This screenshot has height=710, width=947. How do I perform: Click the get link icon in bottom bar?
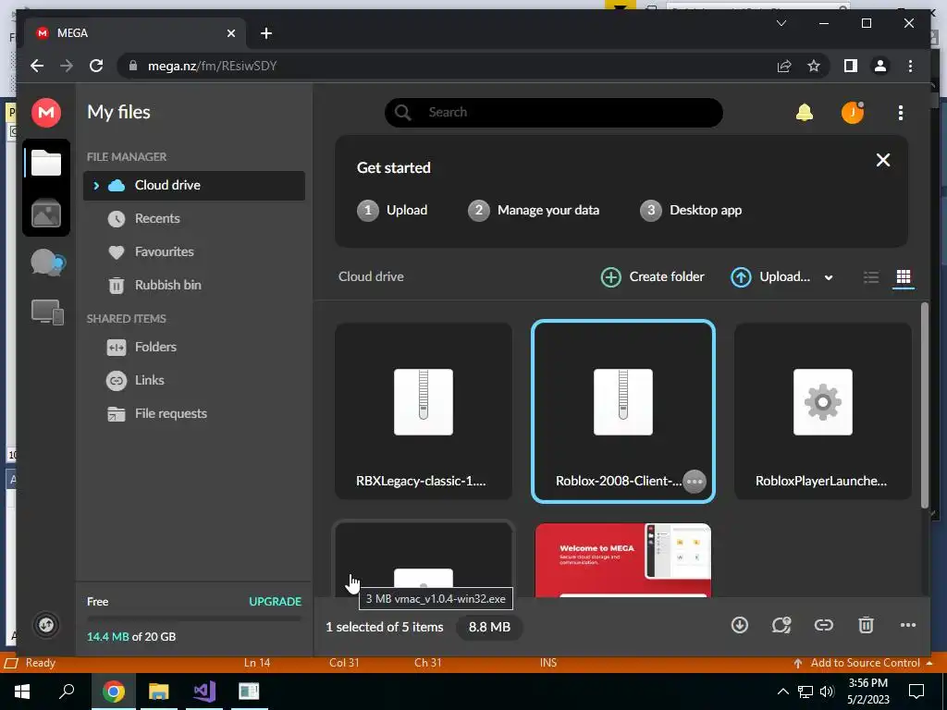(823, 625)
